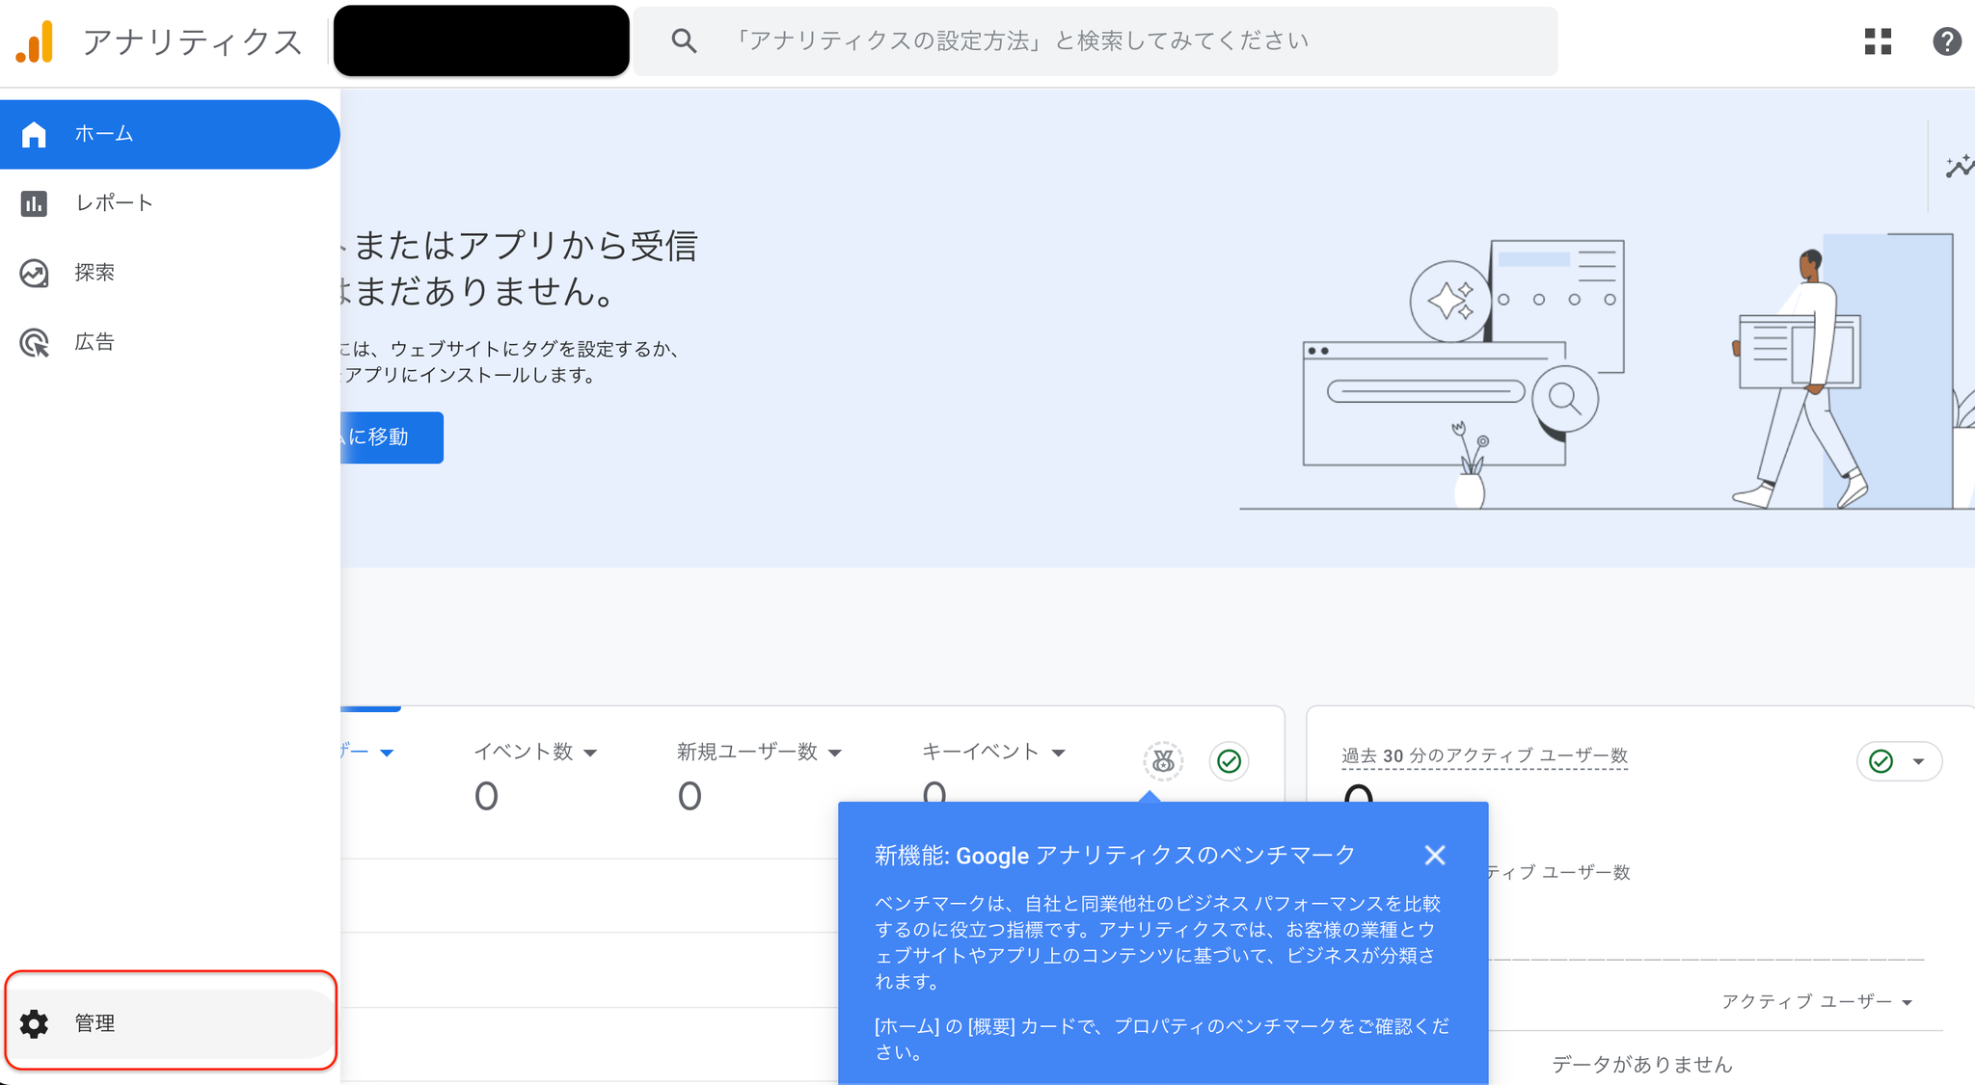Open 管理 admin settings
This screenshot has height=1085, width=1975.
click(171, 1022)
